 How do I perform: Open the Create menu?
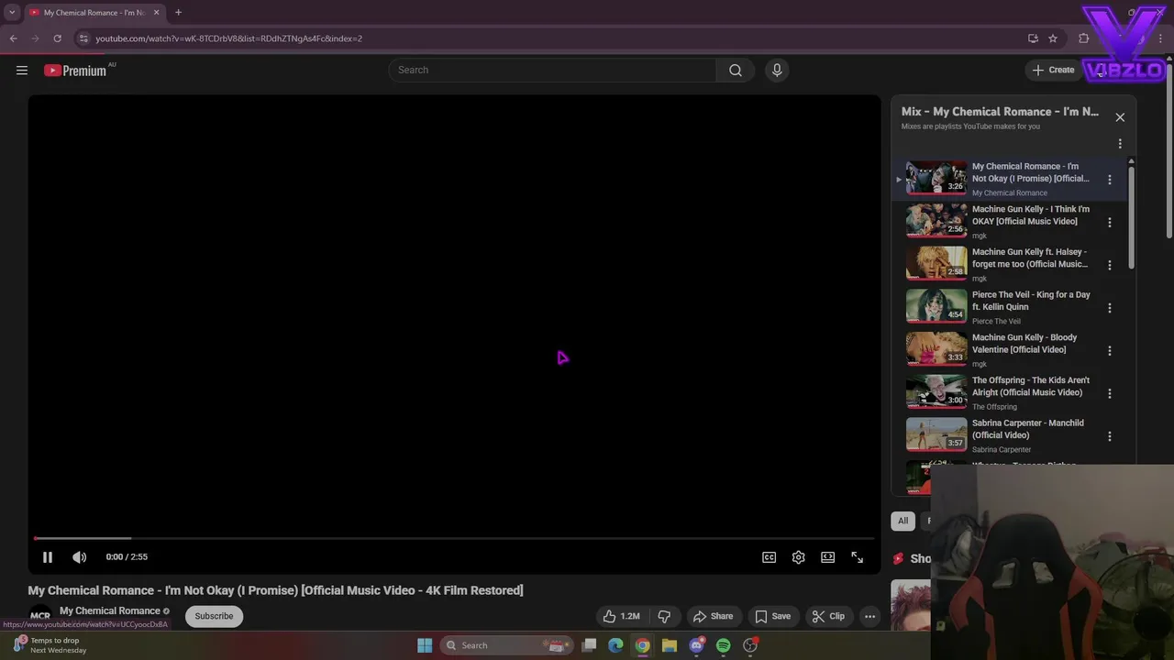(1053, 70)
